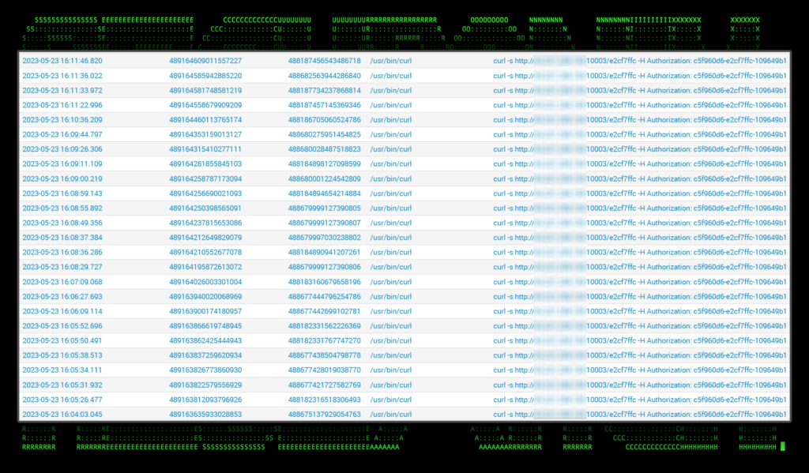809x473 pixels.
Task: Click /usr/bin/curl in the 16:09:00.219 row
Action: [391, 179]
